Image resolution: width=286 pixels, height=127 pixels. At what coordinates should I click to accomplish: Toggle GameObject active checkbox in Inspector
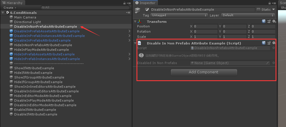point(147,10)
